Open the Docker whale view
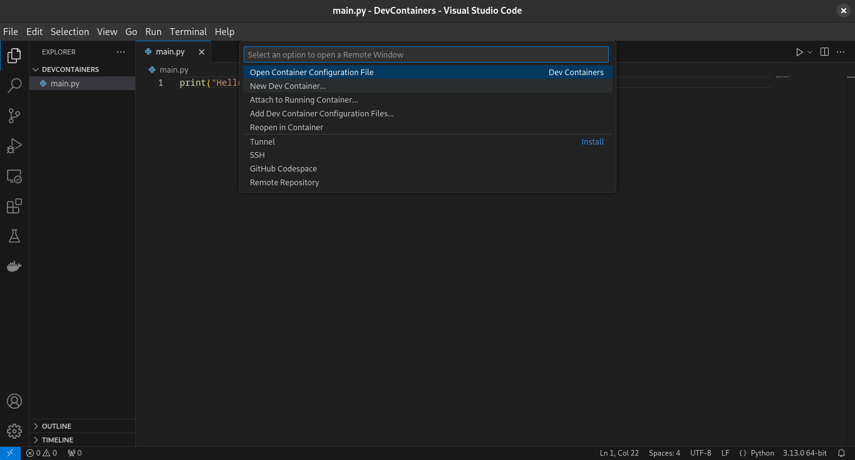855x460 pixels. 14,267
